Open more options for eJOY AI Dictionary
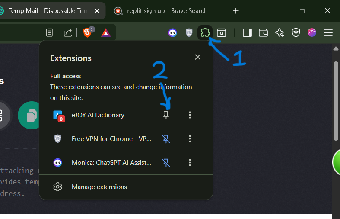This screenshot has width=340, height=219. (190, 115)
